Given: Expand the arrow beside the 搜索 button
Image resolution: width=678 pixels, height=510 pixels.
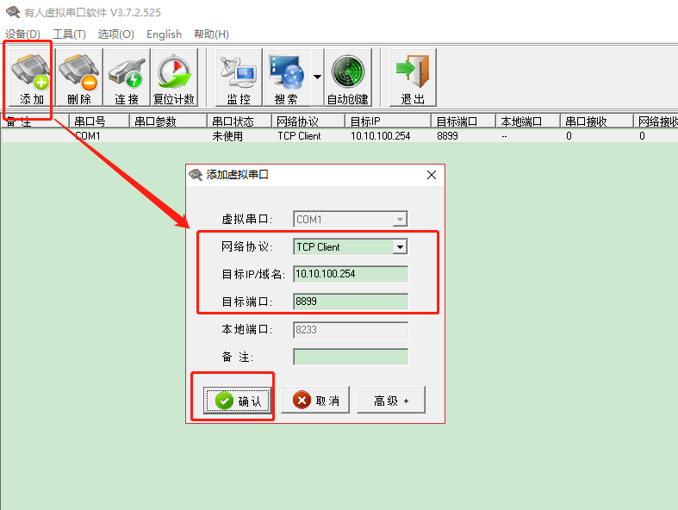Looking at the screenshot, I should (317, 77).
